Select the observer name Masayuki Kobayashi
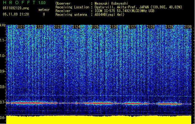This screenshot has height=124, width=195. (x=111, y=3)
